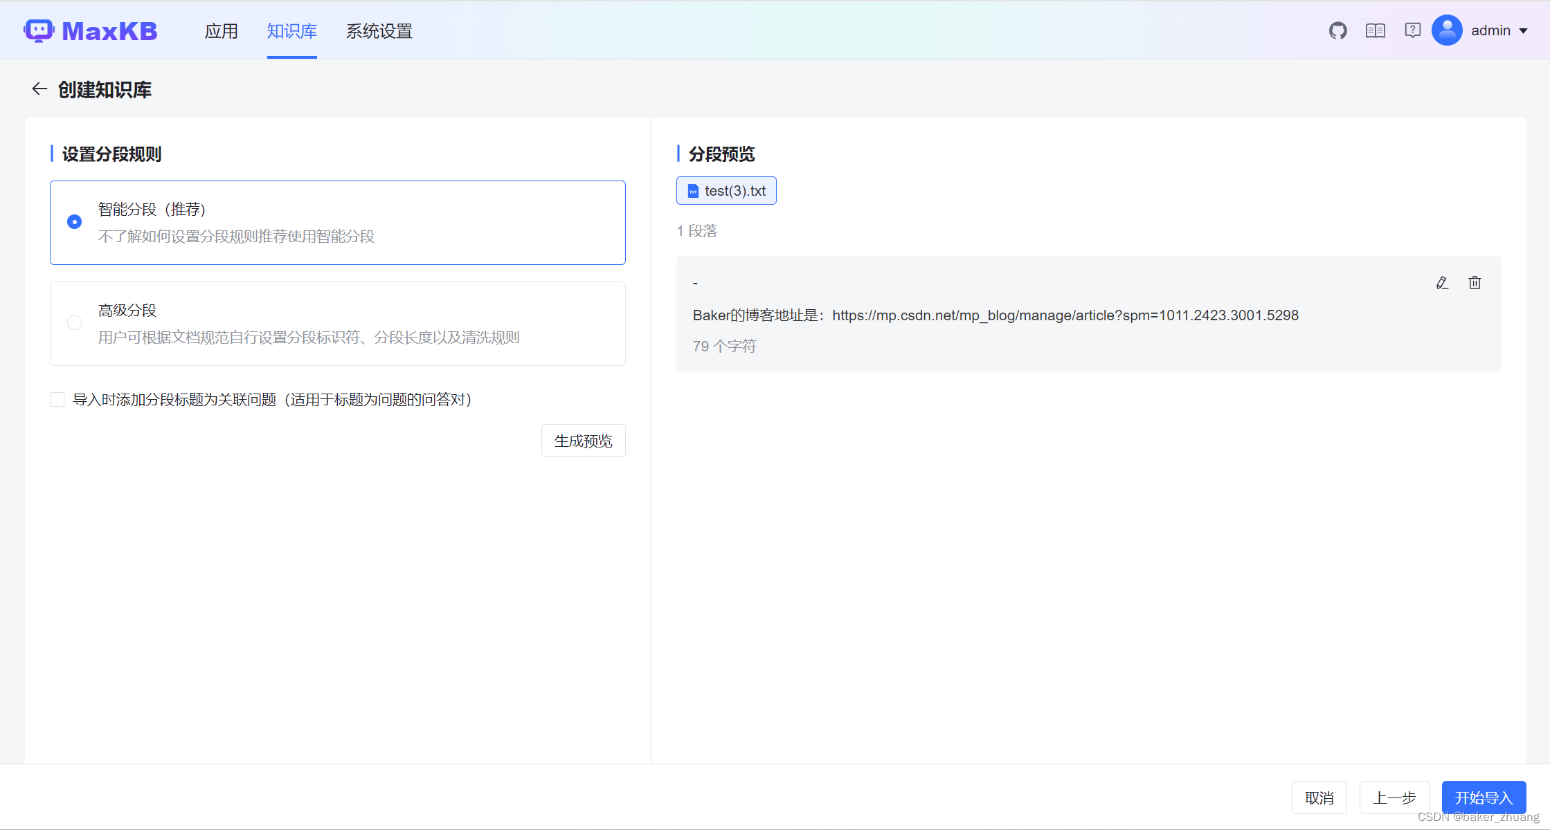Screen dimensions: 1550x830
Task: Click the MaxKB logo
Action: [91, 30]
